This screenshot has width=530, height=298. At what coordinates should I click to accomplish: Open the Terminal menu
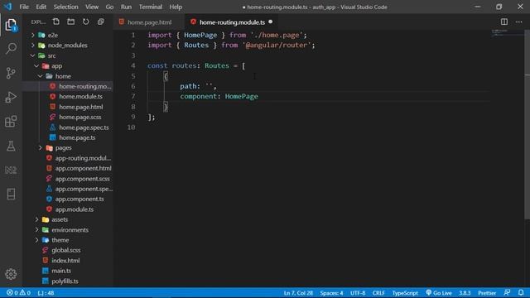click(151, 7)
